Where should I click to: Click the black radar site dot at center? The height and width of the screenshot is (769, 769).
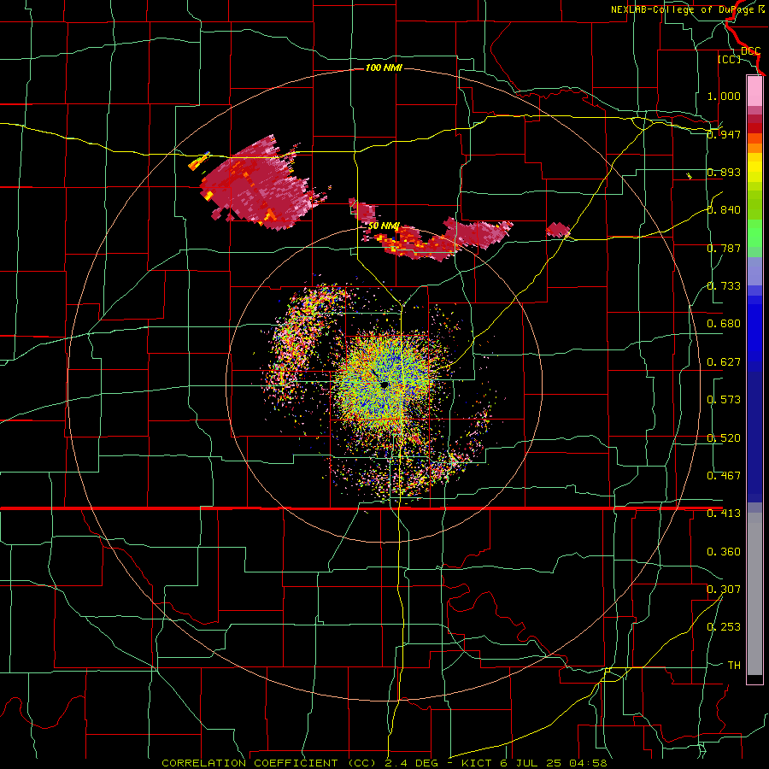pyautogui.click(x=384, y=385)
